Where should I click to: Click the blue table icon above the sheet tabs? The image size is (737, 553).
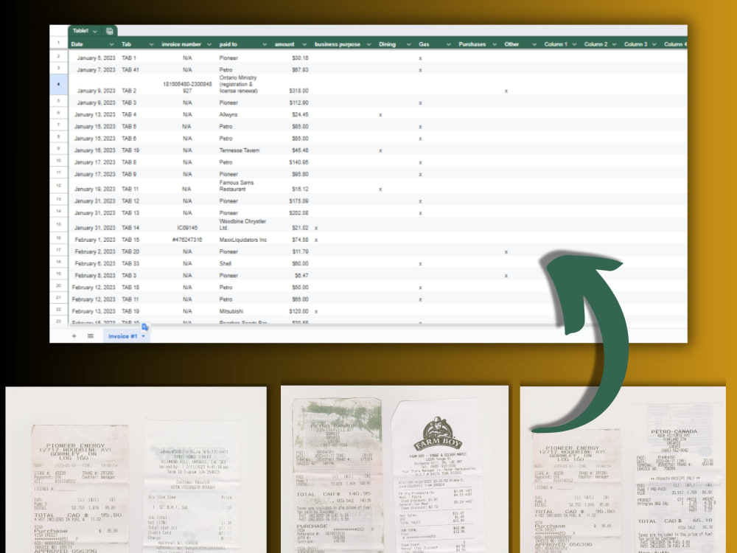point(145,327)
